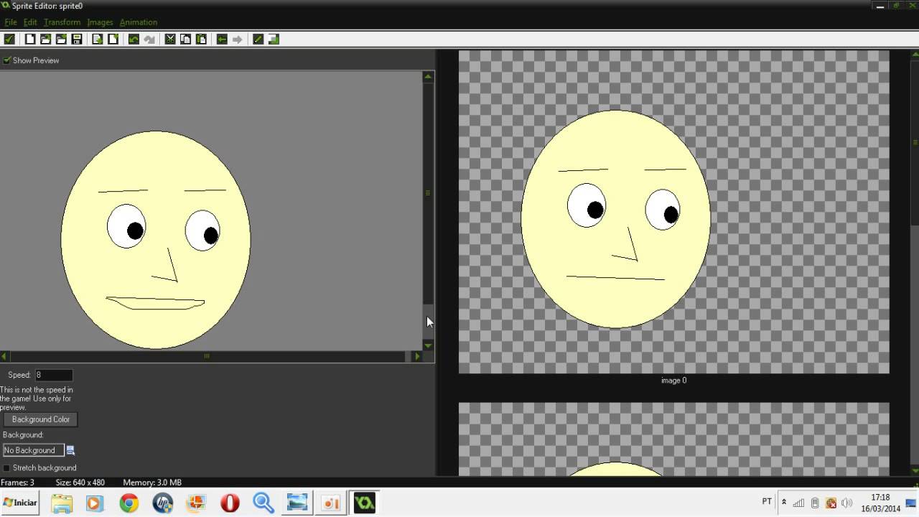
Task: Open the magnifier search taskbar icon
Action: (263, 503)
